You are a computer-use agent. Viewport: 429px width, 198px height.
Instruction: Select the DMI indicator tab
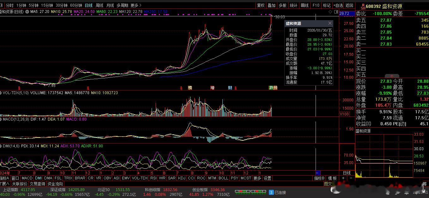pyautogui.click(x=38, y=178)
